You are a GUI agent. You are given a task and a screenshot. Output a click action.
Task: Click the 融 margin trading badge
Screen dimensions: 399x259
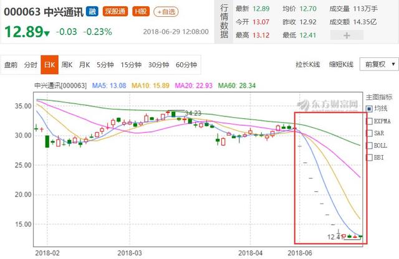pyautogui.click(x=92, y=11)
